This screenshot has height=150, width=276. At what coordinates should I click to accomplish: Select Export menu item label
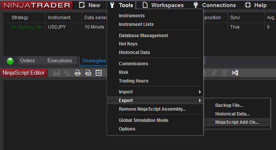point(126,100)
